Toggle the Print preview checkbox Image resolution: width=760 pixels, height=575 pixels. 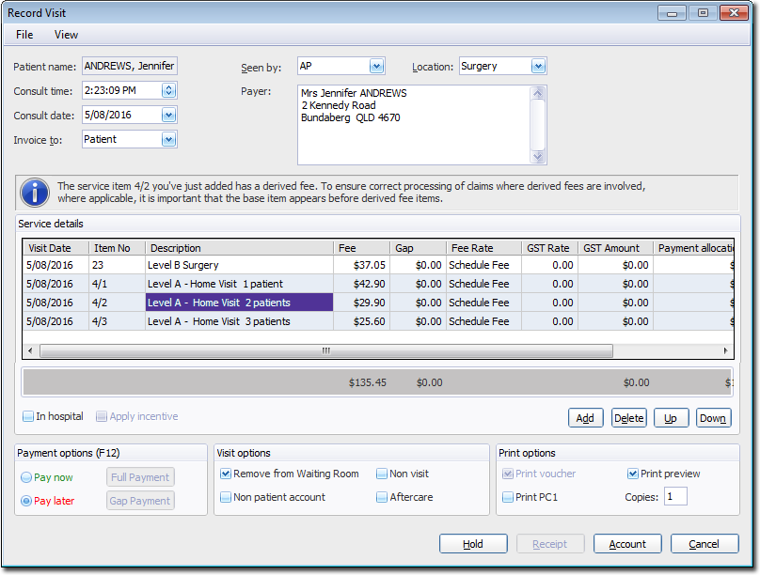coord(633,474)
